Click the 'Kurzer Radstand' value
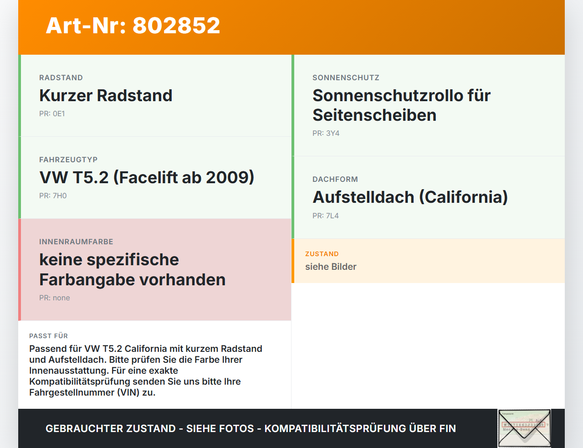 click(x=106, y=95)
